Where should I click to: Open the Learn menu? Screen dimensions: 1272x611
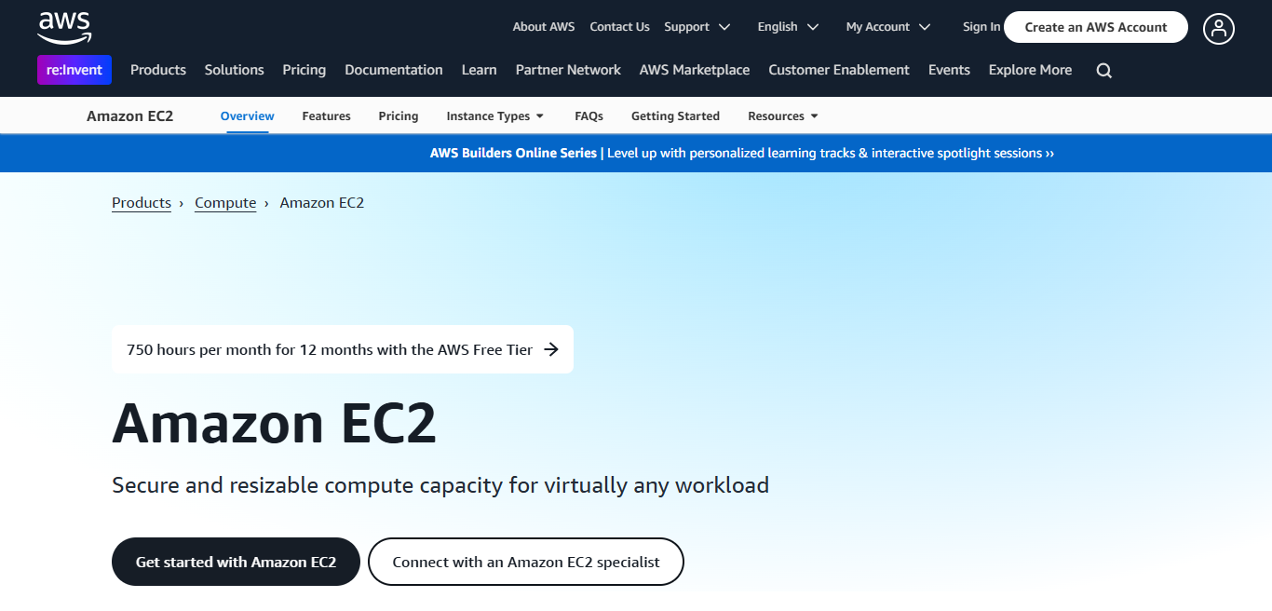(480, 70)
